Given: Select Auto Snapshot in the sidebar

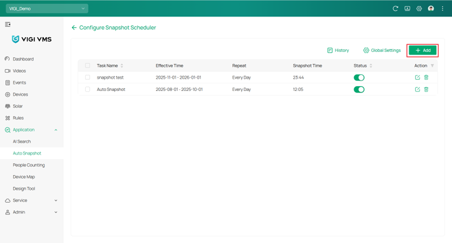Looking at the screenshot, I should (27, 153).
